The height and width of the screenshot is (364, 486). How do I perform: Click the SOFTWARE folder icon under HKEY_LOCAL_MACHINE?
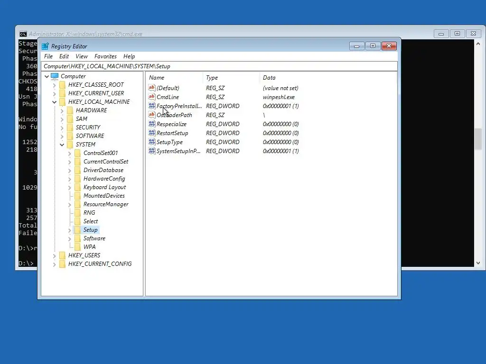[x=70, y=136]
